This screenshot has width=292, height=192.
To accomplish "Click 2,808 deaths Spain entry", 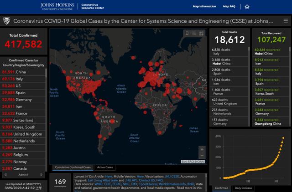I will point(229,72).
